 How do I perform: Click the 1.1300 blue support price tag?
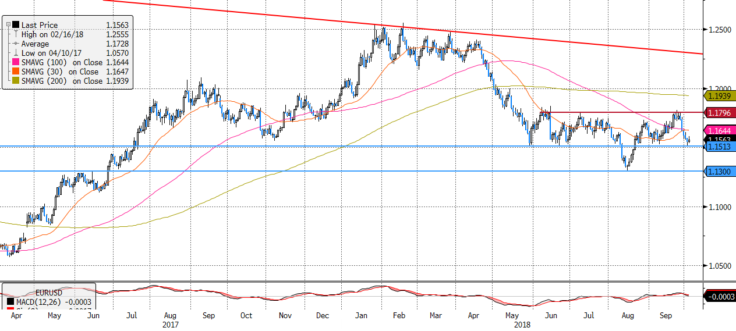(x=719, y=171)
